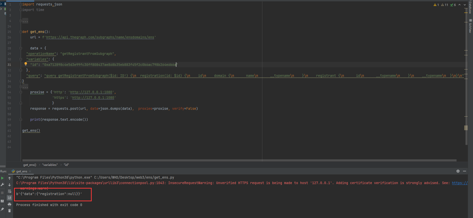This screenshot has height=218, width=473.
Task: Open the api.thegraph.com subgraph URL link
Action: pyautogui.click(x=100, y=37)
